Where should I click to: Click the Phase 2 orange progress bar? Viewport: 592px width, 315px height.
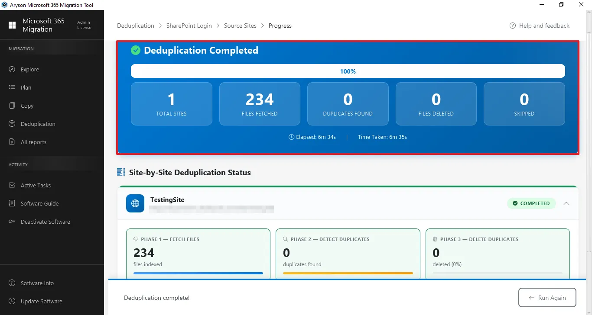pos(348,273)
